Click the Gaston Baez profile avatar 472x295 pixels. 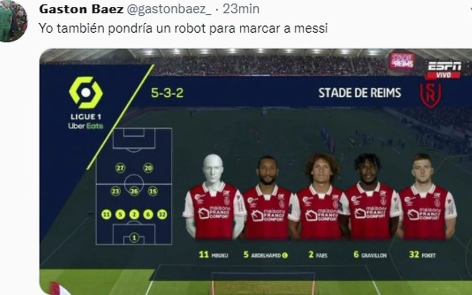tap(13, 20)
